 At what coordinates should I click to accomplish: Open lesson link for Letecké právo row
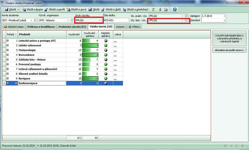(115, 41)
